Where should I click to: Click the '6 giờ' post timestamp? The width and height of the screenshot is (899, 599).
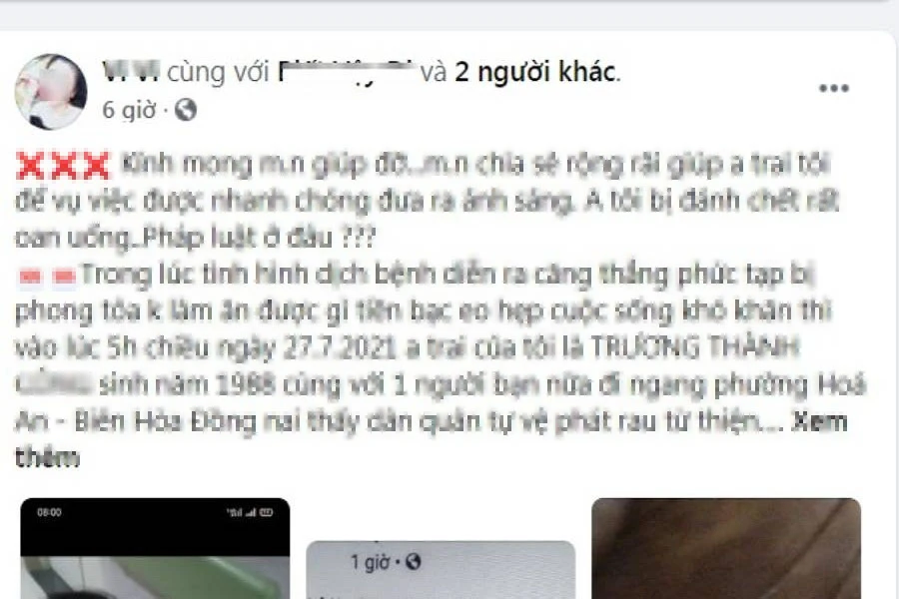point(129,110)
